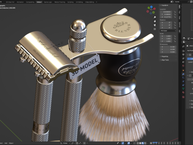Open the Object Data green triangle icon
The image size is (193, 145).
[x=183, y=89]
